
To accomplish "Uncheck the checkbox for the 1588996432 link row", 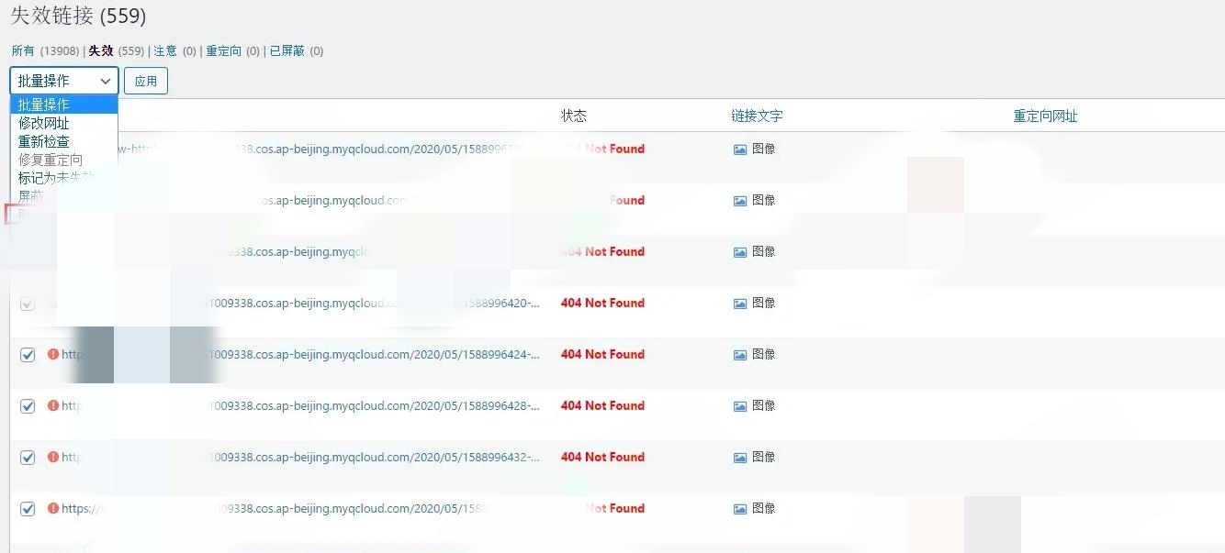I will pos(28,458).
